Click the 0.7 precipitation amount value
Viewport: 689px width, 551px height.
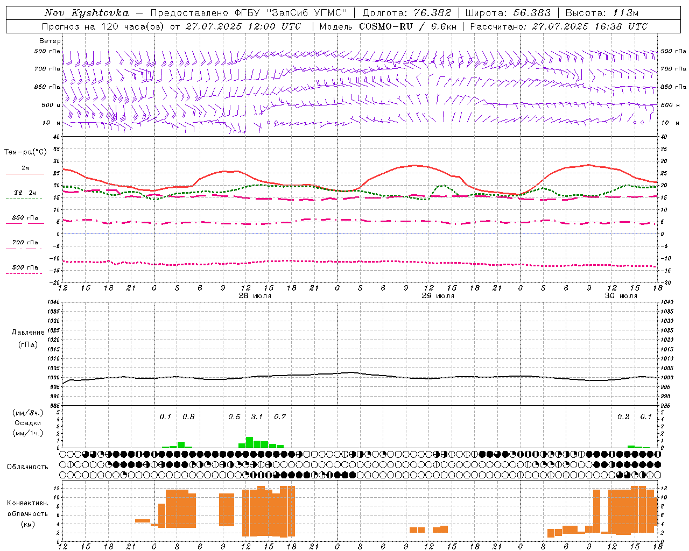[280, 416]
